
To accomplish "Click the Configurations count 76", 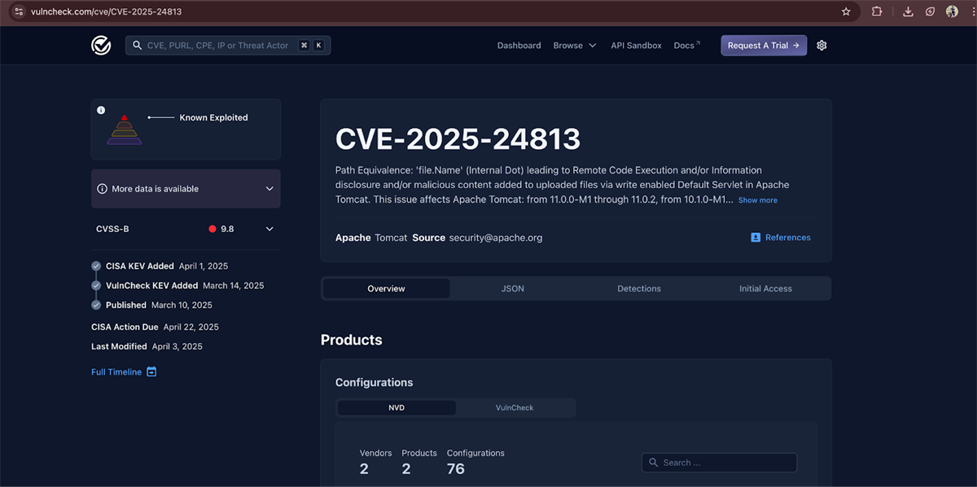I will [x=456, y=468].
